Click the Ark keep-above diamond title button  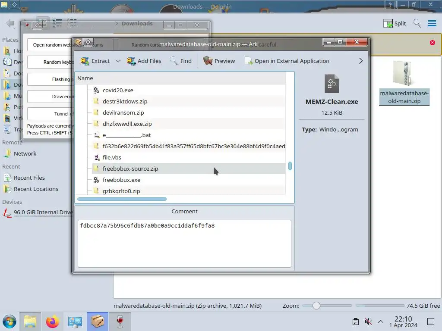tap(88, 42)
